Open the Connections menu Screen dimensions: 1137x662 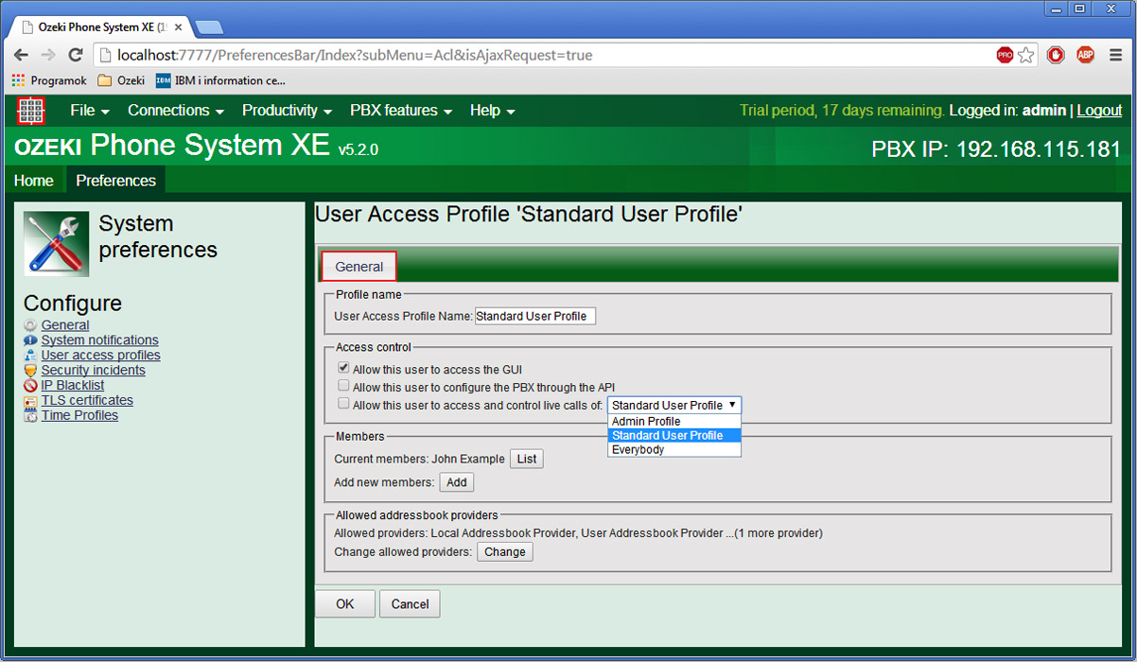[176, 111]
